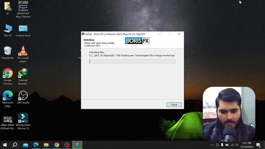Image resolution: width=265 pixels, height=149 pixels.
Task: Click the Boris FX logo banner
Action: click(x=137, y=41)
